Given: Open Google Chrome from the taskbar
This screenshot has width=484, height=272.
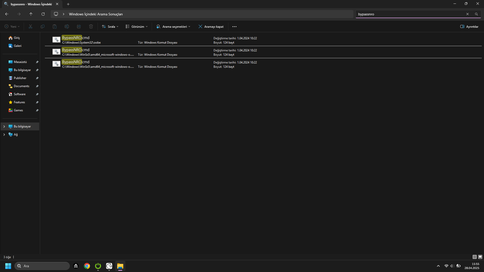Looking at the screenshot, I should tap(87, 266).
